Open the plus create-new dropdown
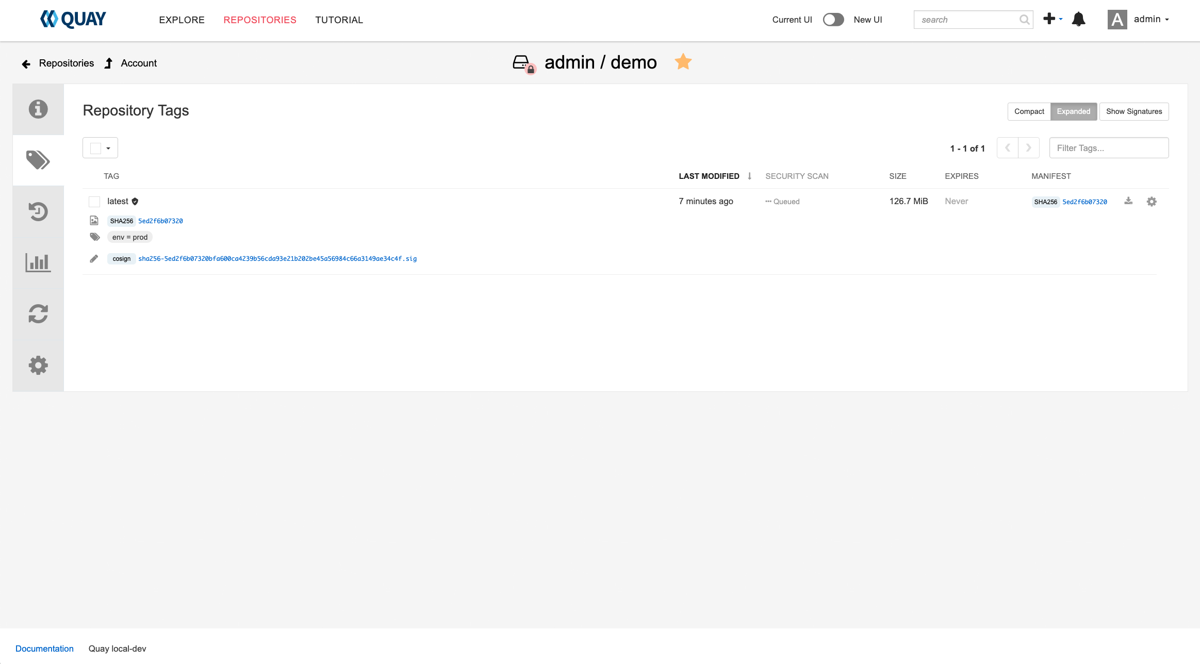The image size is (1200, 664). pyautogui.click(x=1052, y=19)
